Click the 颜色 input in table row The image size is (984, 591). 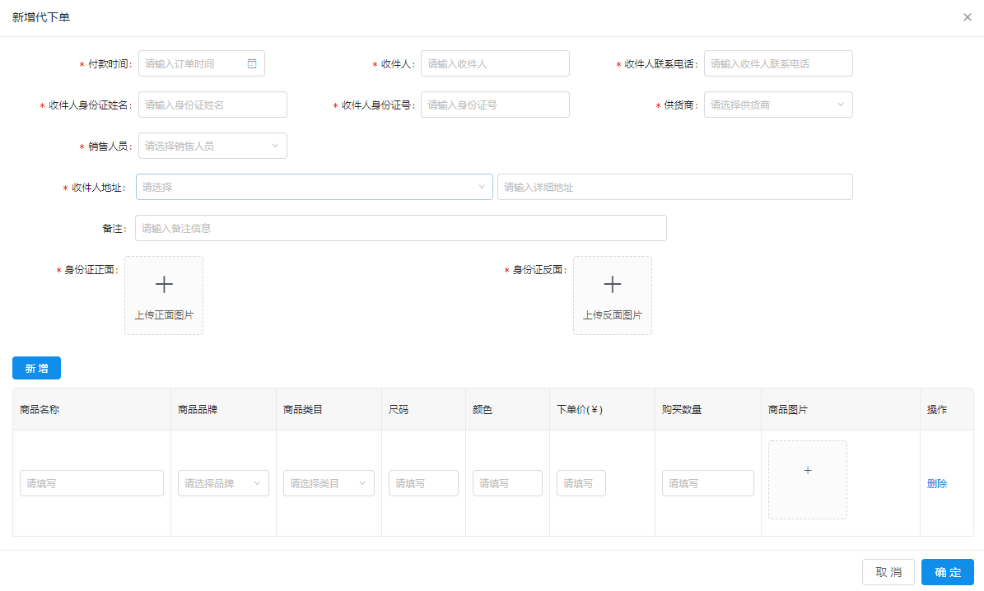point(508,483)
